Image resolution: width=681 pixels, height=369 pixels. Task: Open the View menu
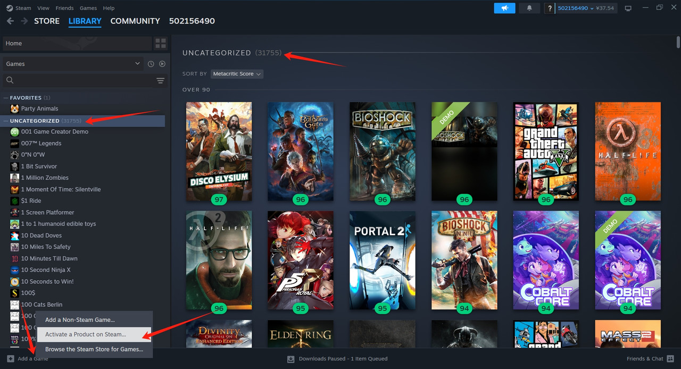pyautogui.click(x=44, y=8)
